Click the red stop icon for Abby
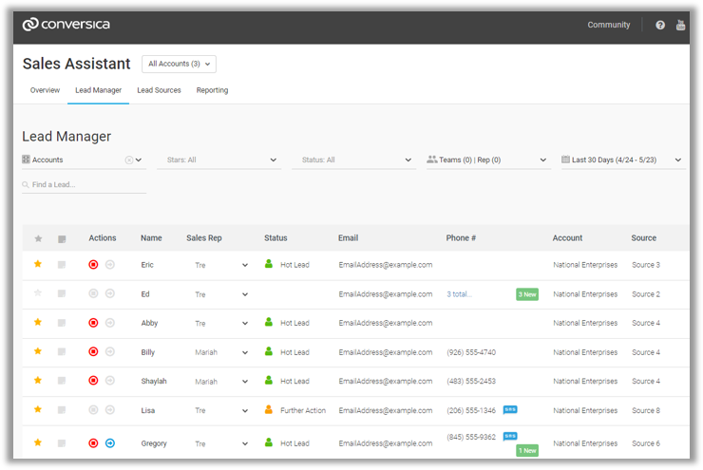 (x=93, y=323)
